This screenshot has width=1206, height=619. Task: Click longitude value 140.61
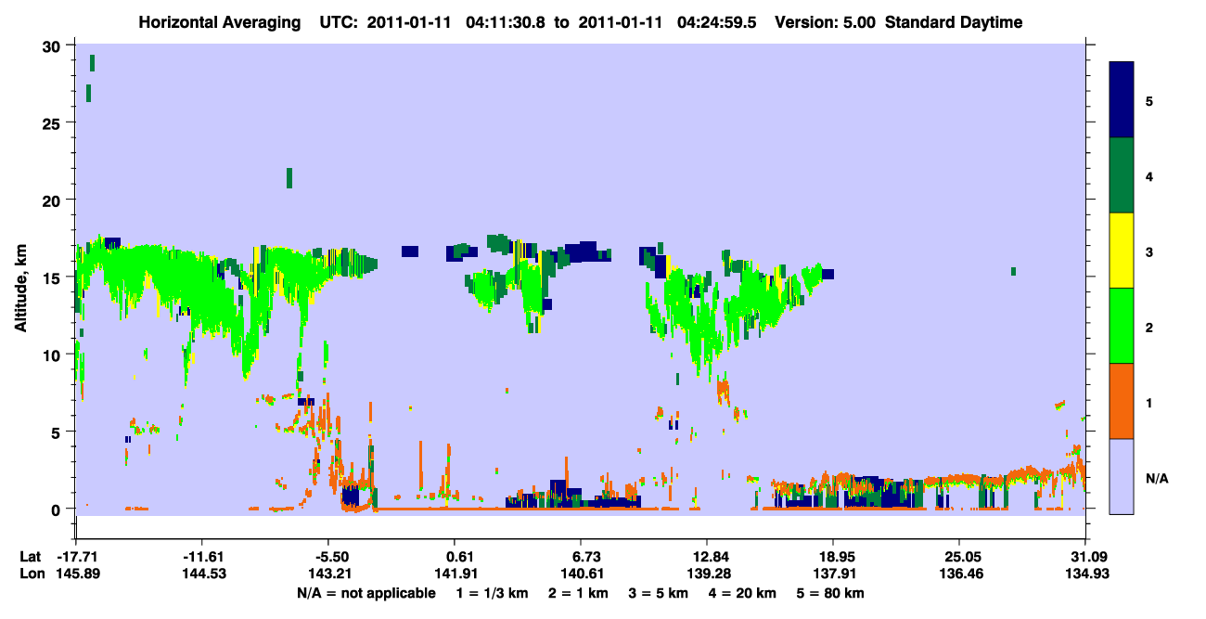581,574
